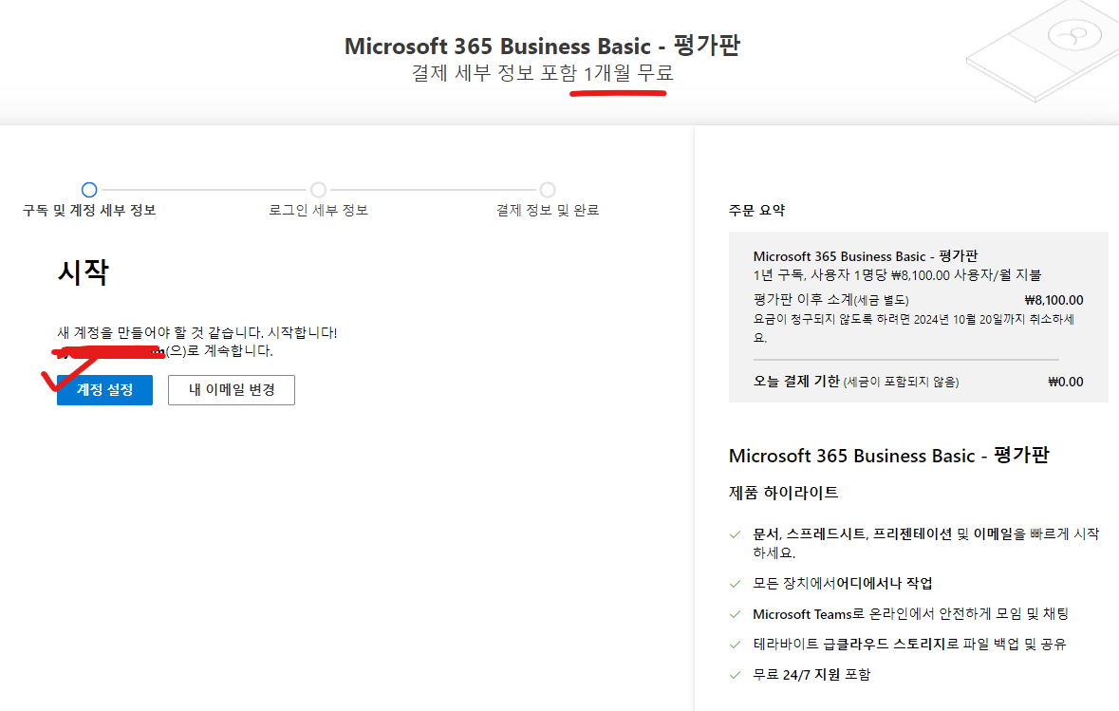Viewport: 1119px width, 711px height.
Task: Click the Microsoft Teams로 온라인에서 highlight text
Action: (x=910, y=614)
